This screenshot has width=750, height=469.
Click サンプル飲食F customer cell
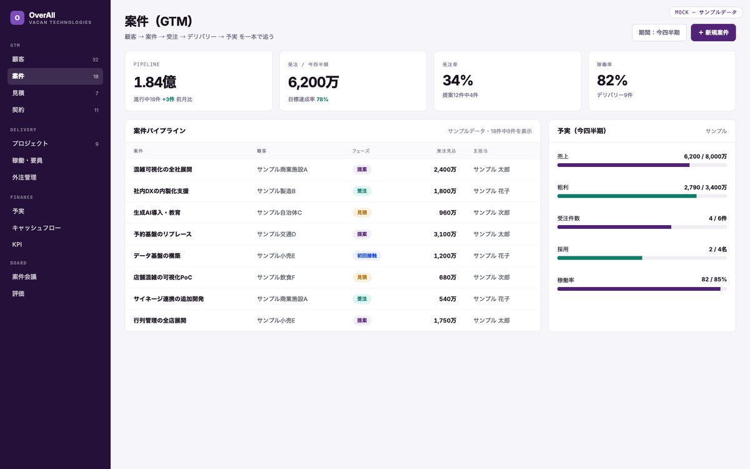coord(276,278)
